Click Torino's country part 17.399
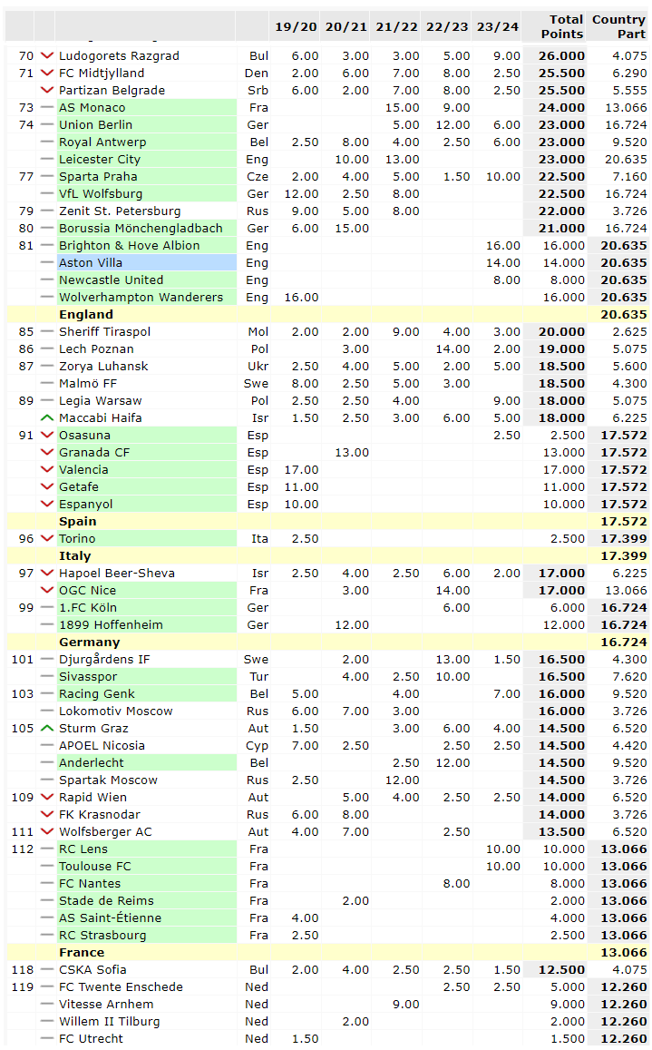Image resolution: width=652 pixels, height=1050 pixels. (x=624, y=538)
